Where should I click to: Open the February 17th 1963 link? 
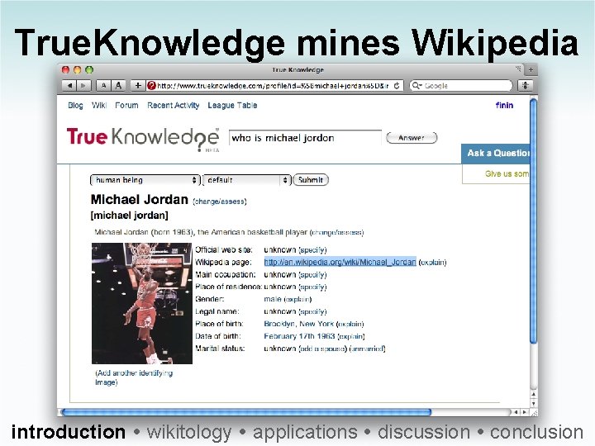coord(299,336)
